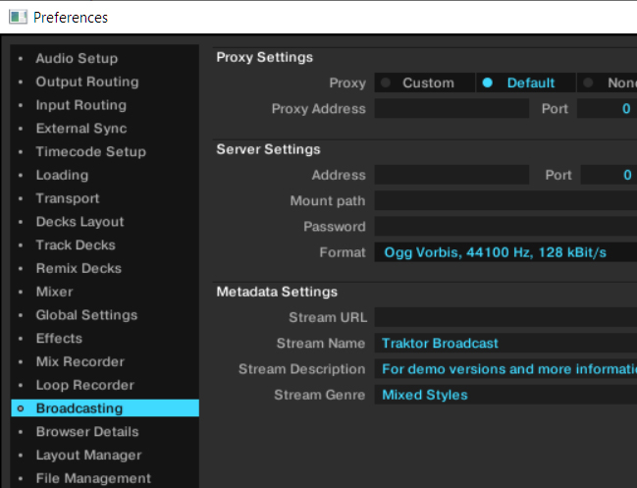
Task: Open the Format dropdown showing Ogg Vorbis
Action: click(504, 253)
